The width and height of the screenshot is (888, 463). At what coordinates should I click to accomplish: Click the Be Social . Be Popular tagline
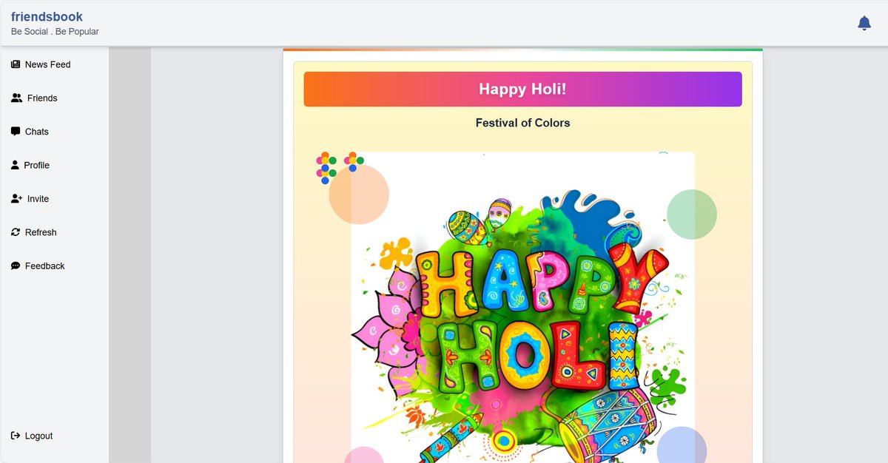(55, 32)
